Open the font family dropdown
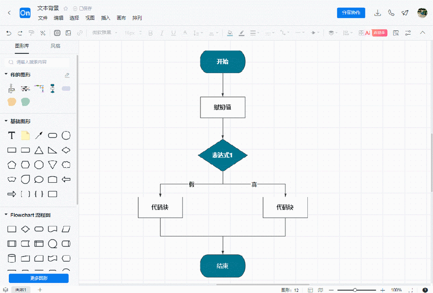433x293 pixels. point(105,33)
